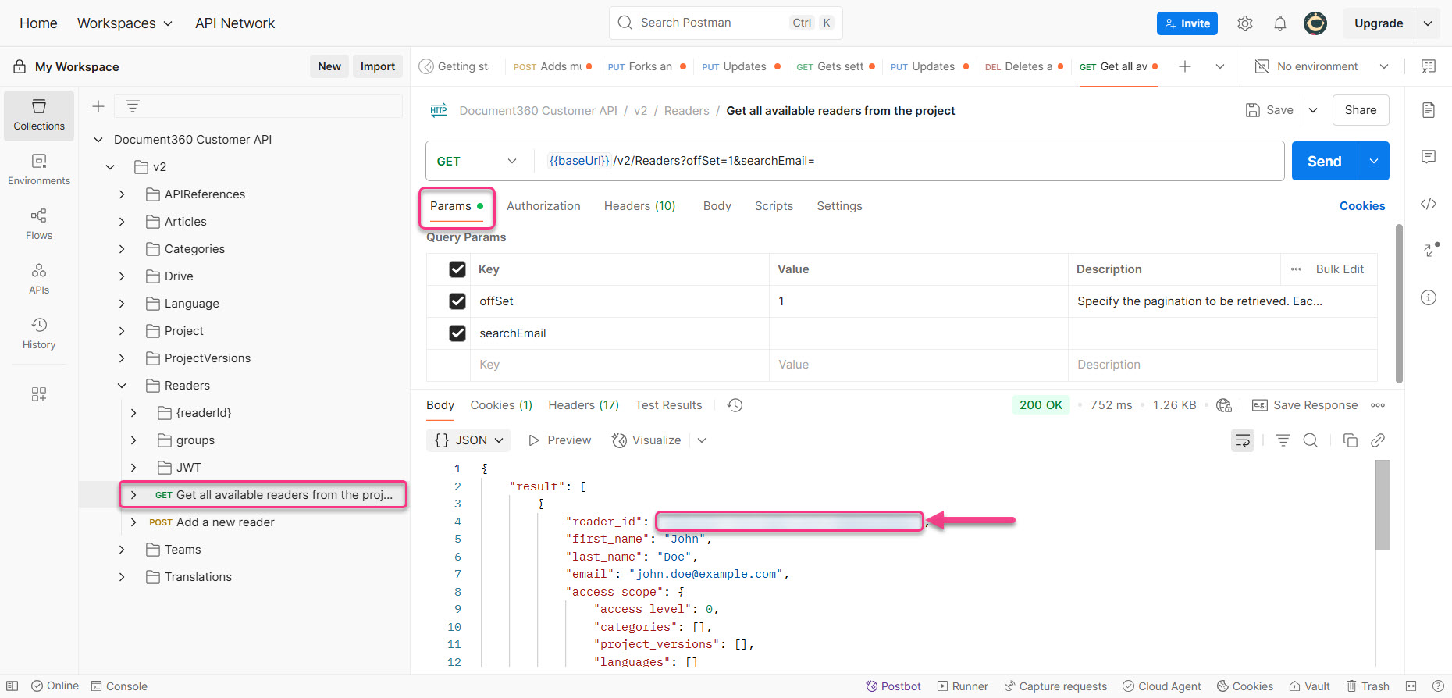The height and width of the screenshot is (698, 1452).
Task: Switch to the Headers (10) request tab
Action: coord(639,206)
